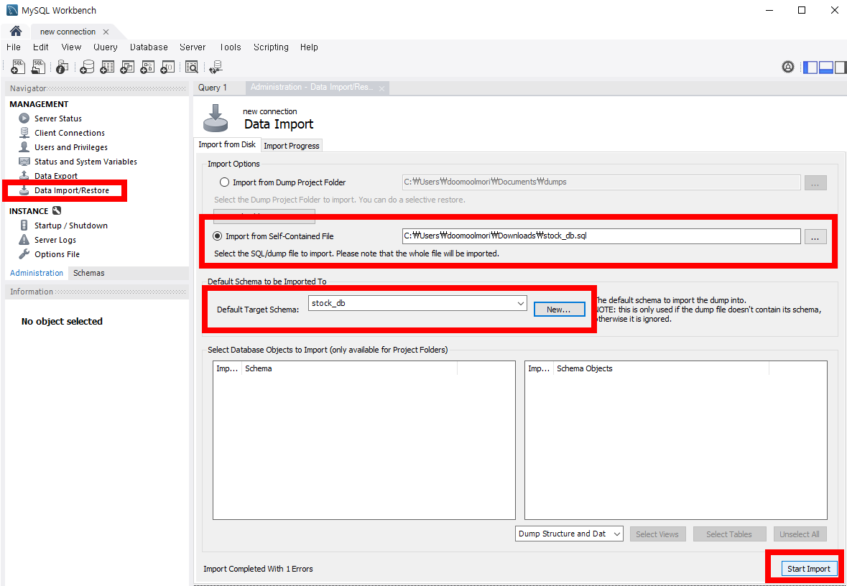Switch to the Import Progress tab

[292, 145]
